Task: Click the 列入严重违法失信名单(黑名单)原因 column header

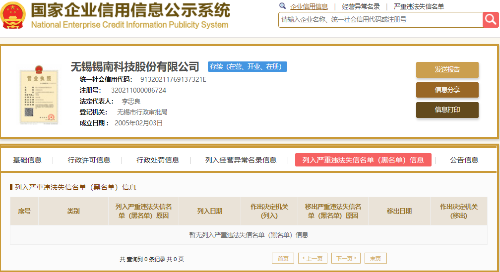Action: [x=143, y=211]
